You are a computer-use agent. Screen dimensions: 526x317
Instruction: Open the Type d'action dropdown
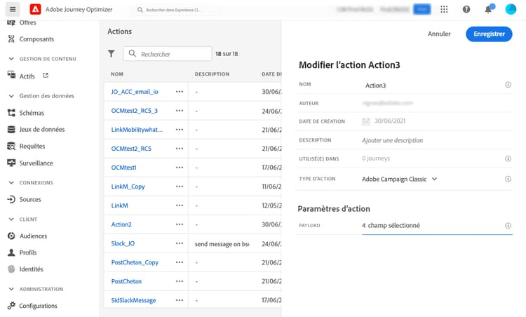click(400, 179)
